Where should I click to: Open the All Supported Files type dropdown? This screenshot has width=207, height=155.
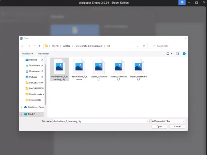click(168, 121)
